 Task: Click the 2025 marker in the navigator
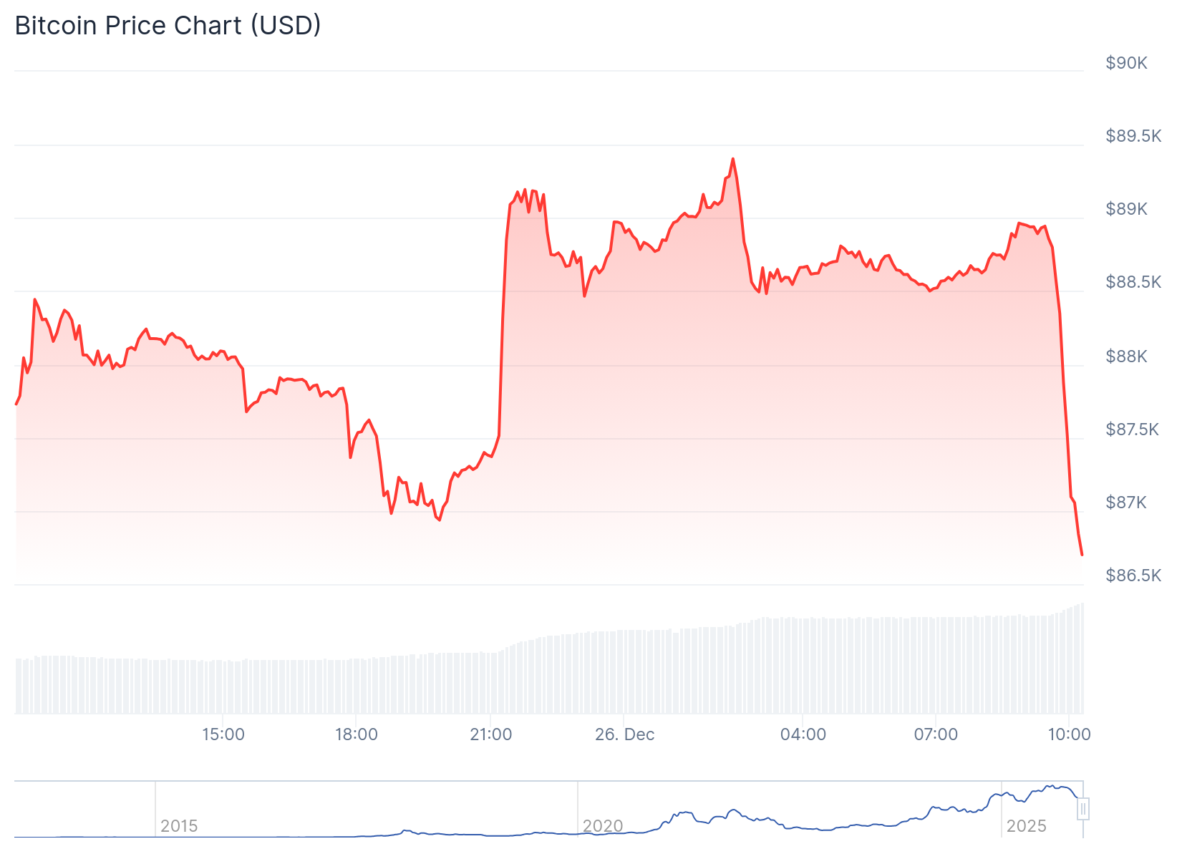point(1026,826)
